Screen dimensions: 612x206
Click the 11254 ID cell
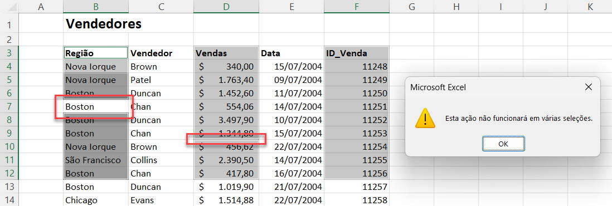(356, 146)
